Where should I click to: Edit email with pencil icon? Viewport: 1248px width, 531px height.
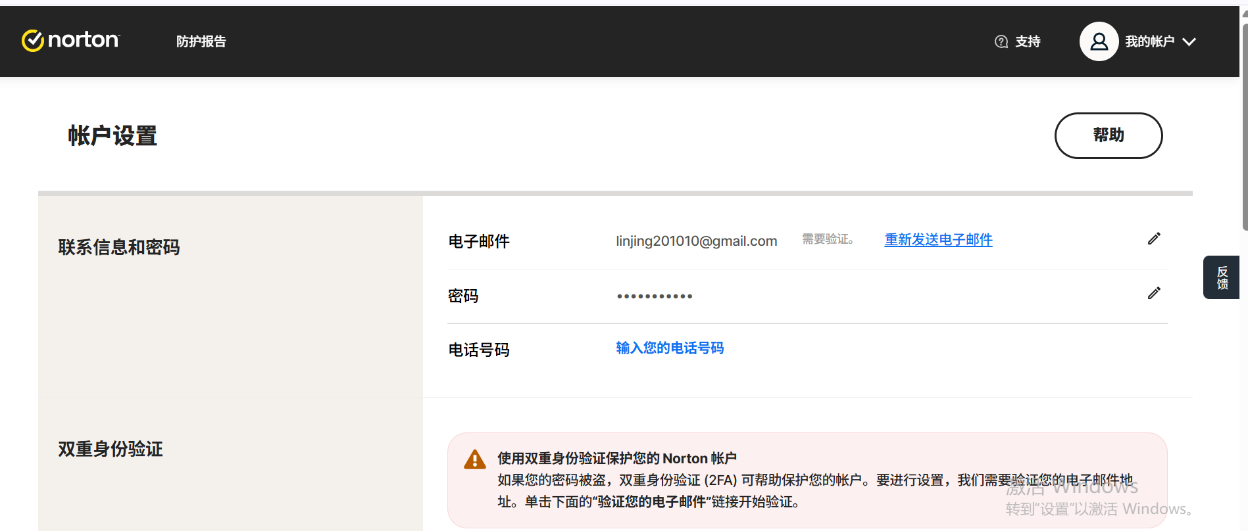pyautogui.click(x=1154, y=239)
